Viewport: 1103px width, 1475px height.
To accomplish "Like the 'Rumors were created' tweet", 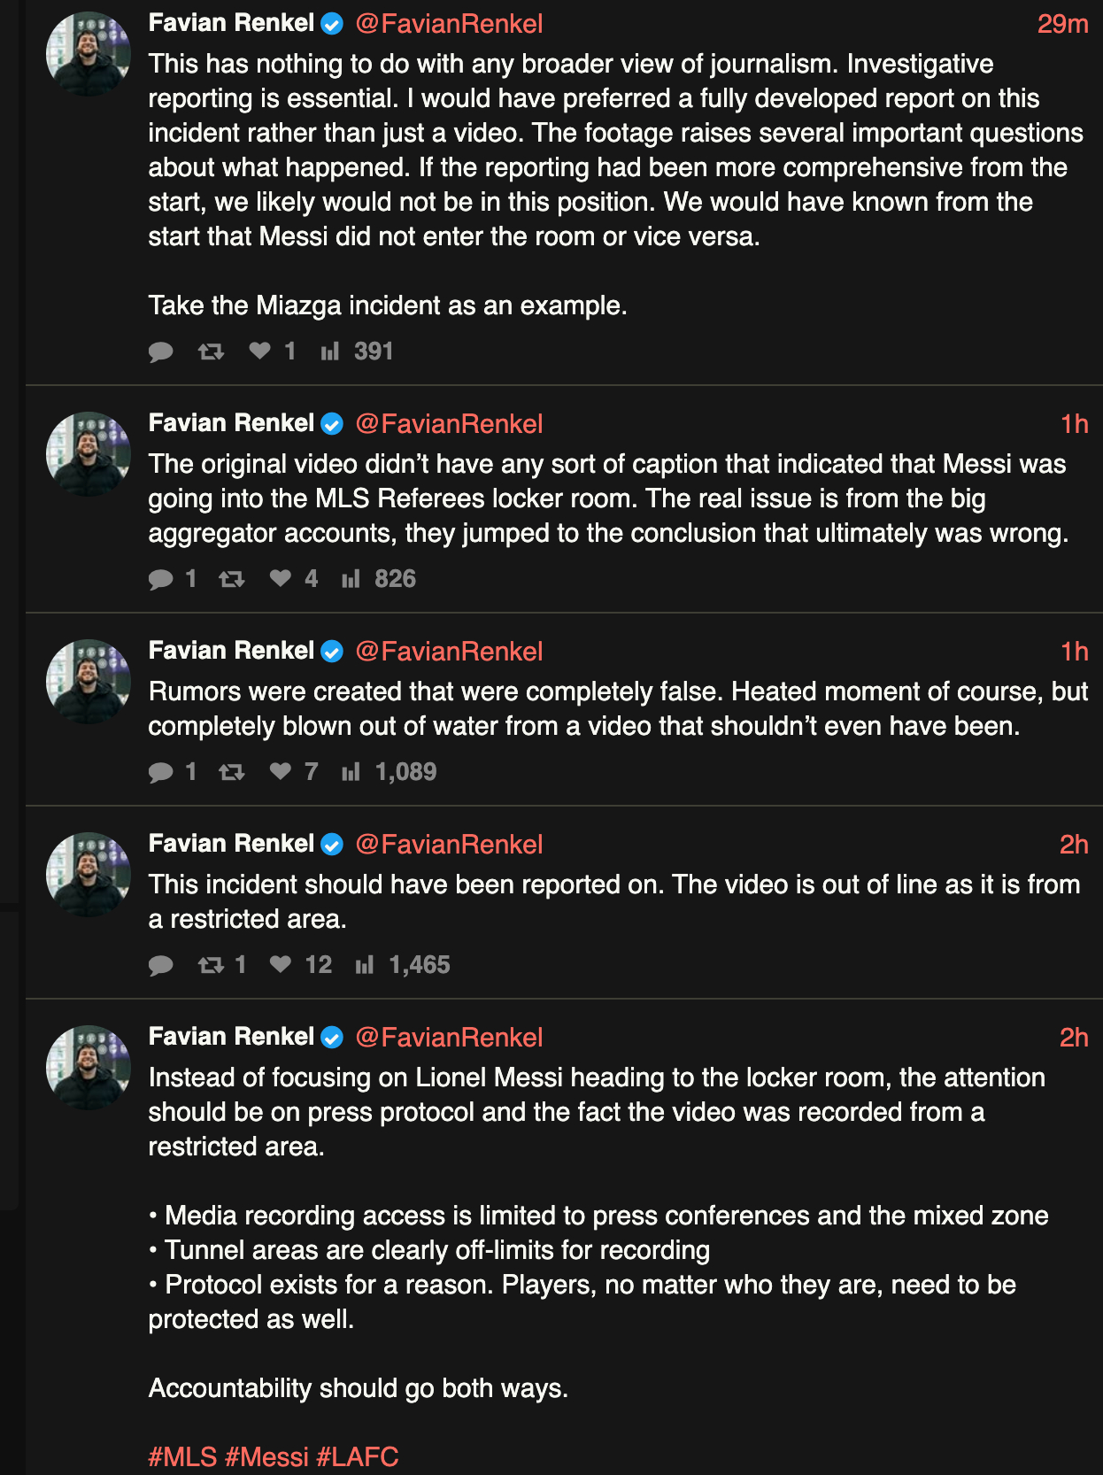I will click(281, 772).
